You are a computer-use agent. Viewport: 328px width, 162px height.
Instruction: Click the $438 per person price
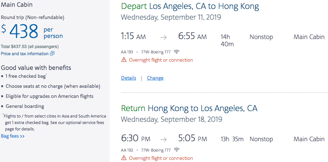coord(32,31)
